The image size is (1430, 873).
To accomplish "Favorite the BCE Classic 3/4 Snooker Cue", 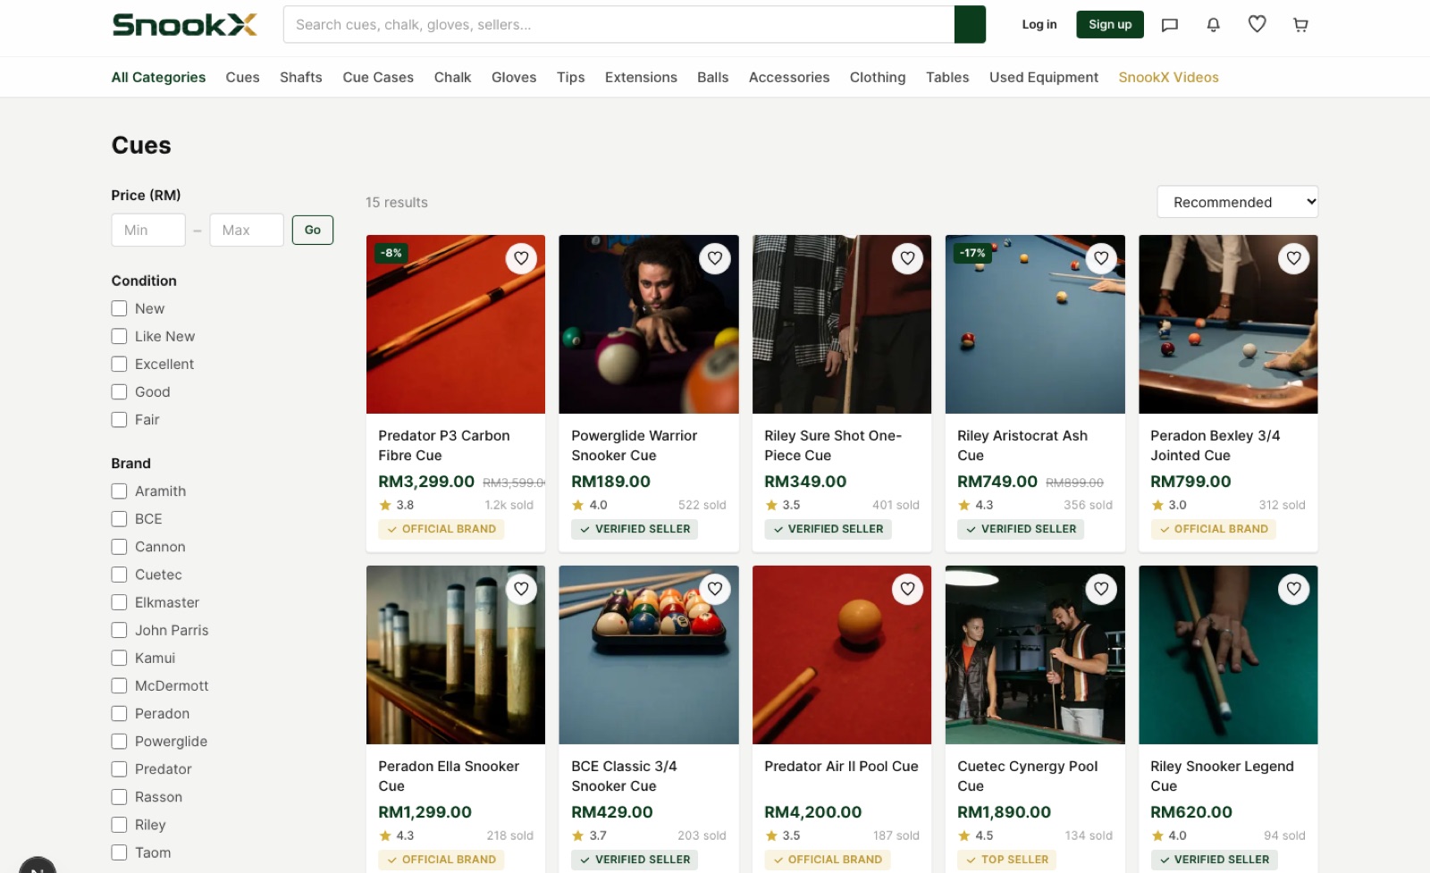I will coord(715,589).
